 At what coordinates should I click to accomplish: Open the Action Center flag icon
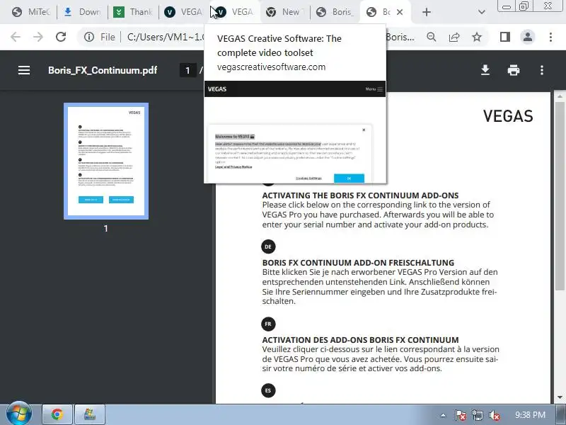461,415
